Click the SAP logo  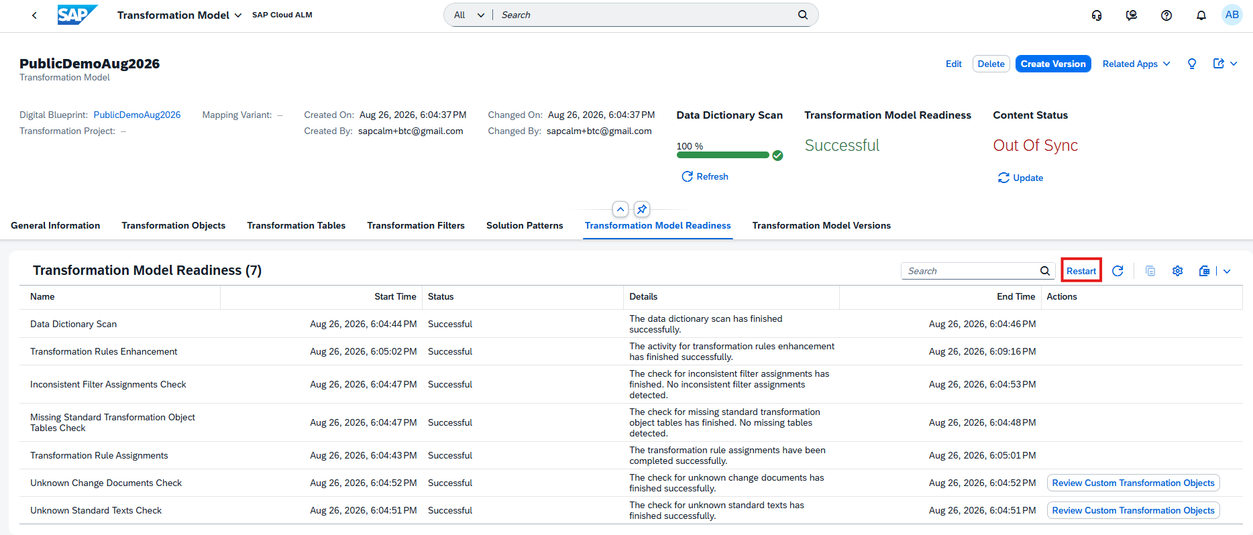click(77, 15)
